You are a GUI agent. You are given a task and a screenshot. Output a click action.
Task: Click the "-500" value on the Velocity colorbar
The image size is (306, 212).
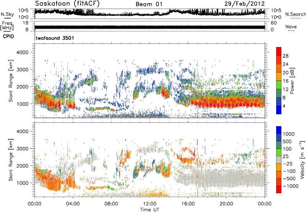pyautogui.click(x=289, y=179)
